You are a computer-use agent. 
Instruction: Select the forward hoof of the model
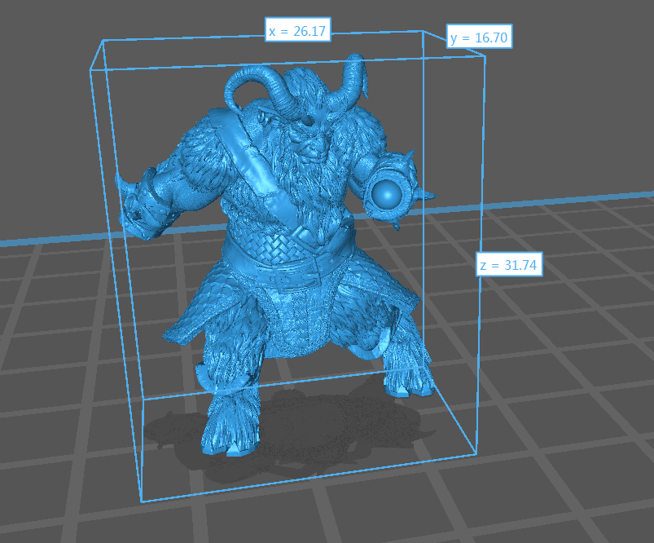pos(230,439)
